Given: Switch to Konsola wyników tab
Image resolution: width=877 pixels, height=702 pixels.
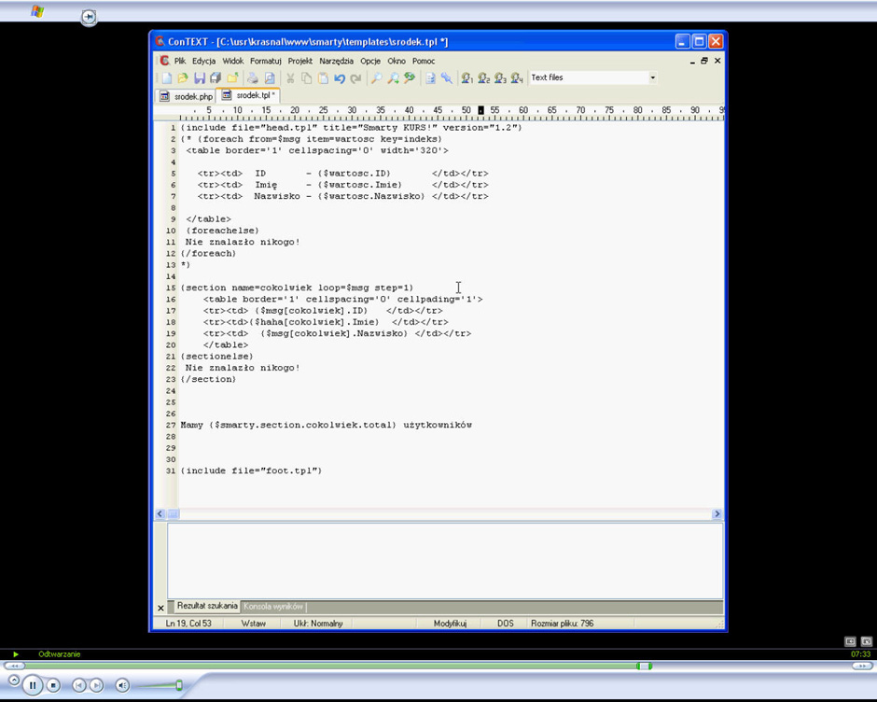Looking at the screenshot, I should 273,607.
